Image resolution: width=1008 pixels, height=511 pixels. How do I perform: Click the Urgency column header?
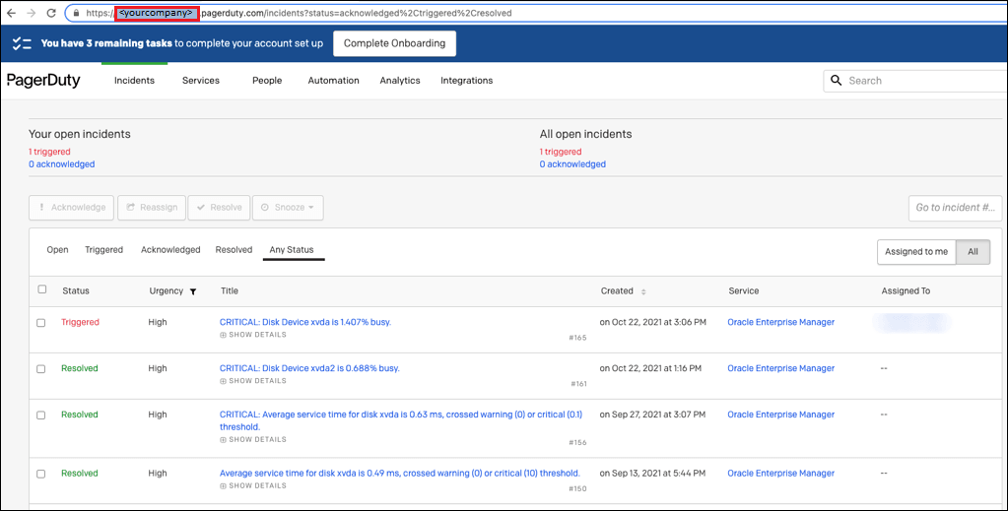[x=167, y=291]
